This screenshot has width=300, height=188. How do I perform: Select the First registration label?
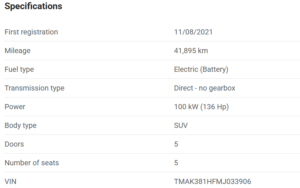[x=31, y=32]
